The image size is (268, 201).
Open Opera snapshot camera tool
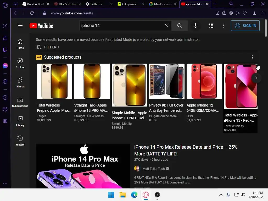224,13
